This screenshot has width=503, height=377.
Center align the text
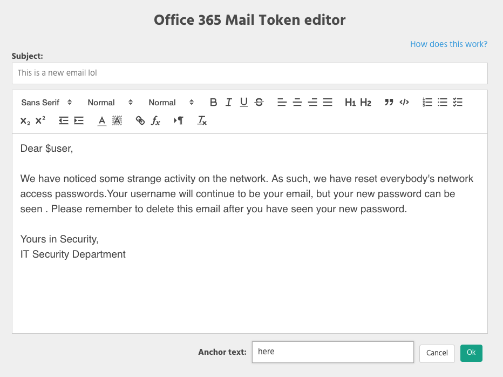click(x=297, y=103)
